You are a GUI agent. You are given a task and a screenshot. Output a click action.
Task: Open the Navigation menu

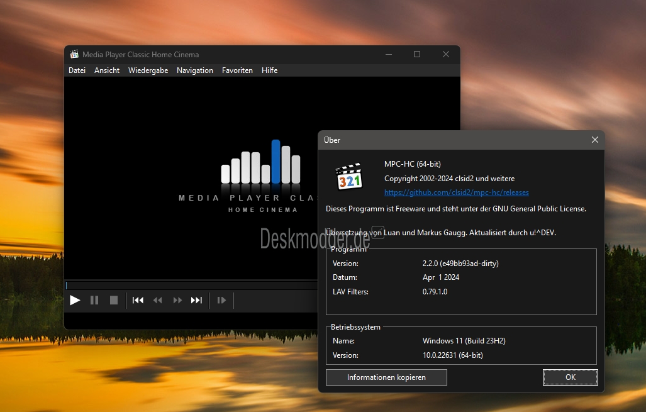tap(195, 70)
